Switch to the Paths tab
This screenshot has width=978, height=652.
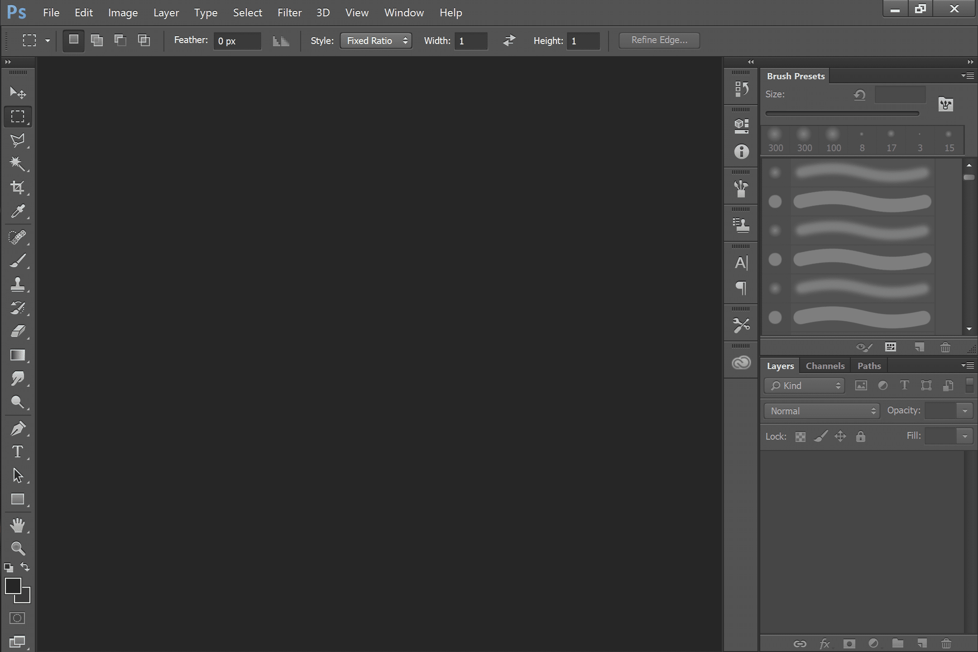[869, 366]
